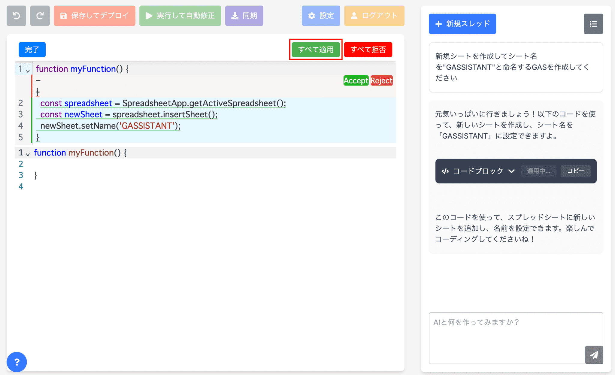Click ログアウト logout button
This screenshot has height=375, width=615.
point(374,16)
